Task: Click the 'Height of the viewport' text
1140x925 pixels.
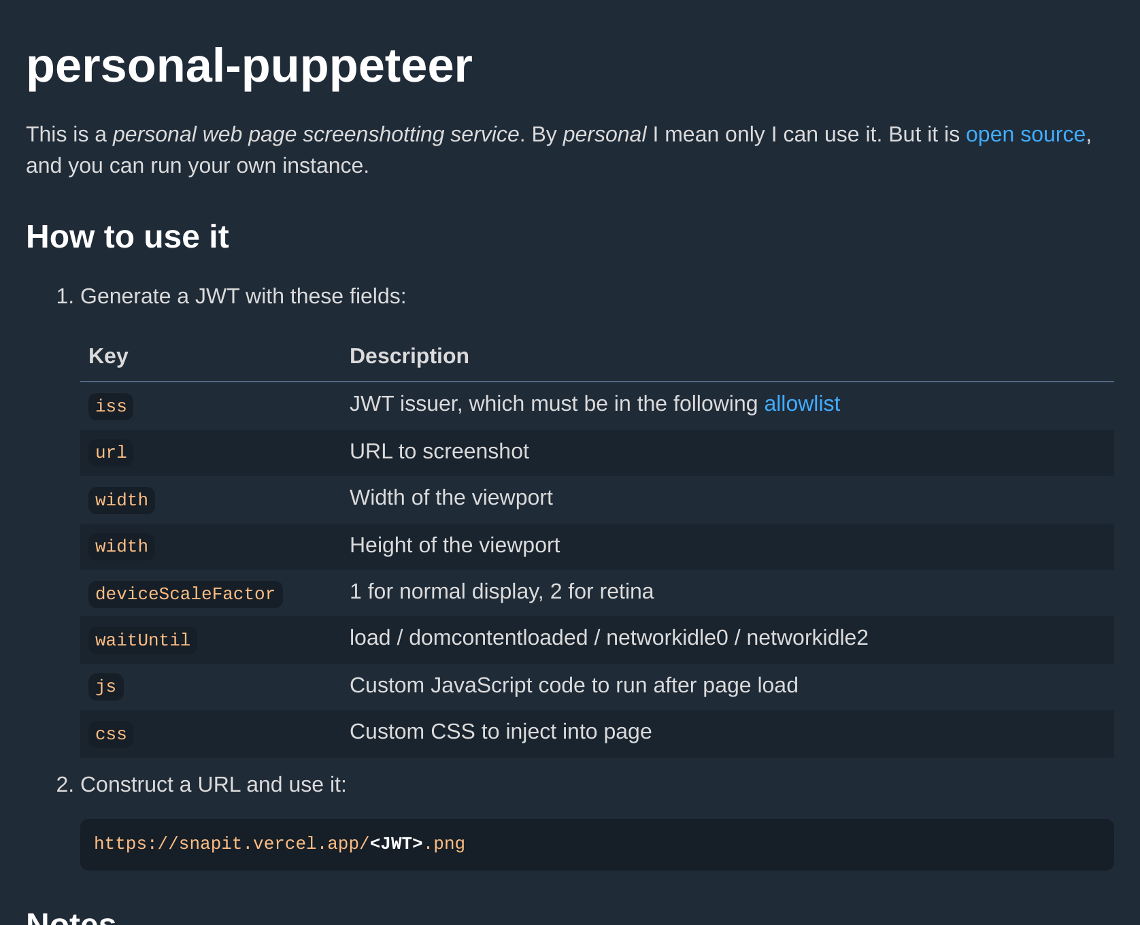Action: (x=454, y=545)
